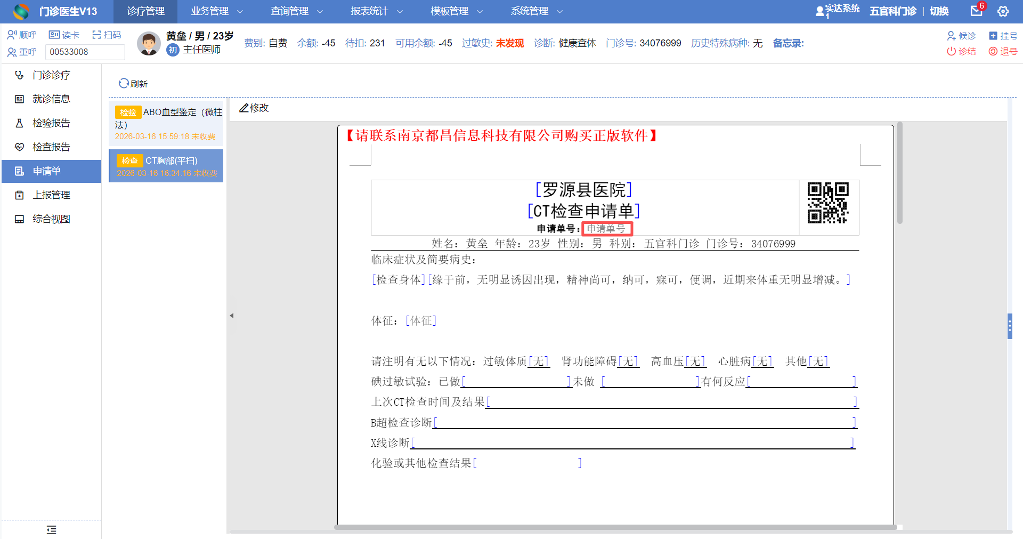Viewport: 1023px width, 539px height.
Task: Click the 诊断 健康查体 text
Action: tap(578, 43)
